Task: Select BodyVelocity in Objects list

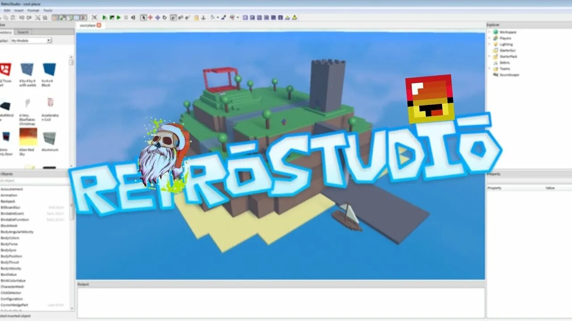Action: point(11,268)
